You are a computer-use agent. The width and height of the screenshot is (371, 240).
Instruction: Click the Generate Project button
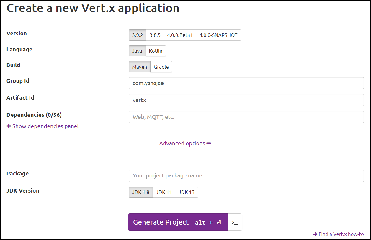[x=177, y=222]
